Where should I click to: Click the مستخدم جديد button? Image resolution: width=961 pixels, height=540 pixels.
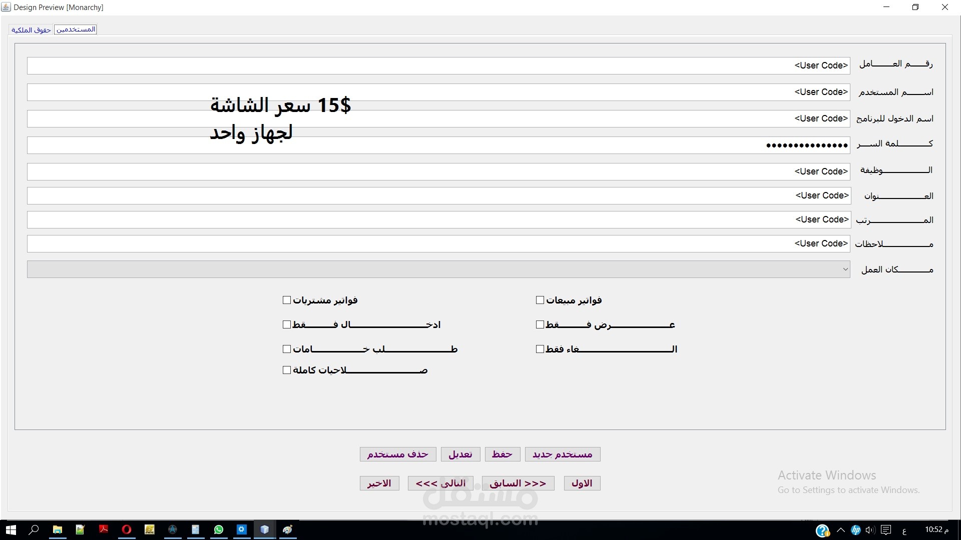click(562, 454)
